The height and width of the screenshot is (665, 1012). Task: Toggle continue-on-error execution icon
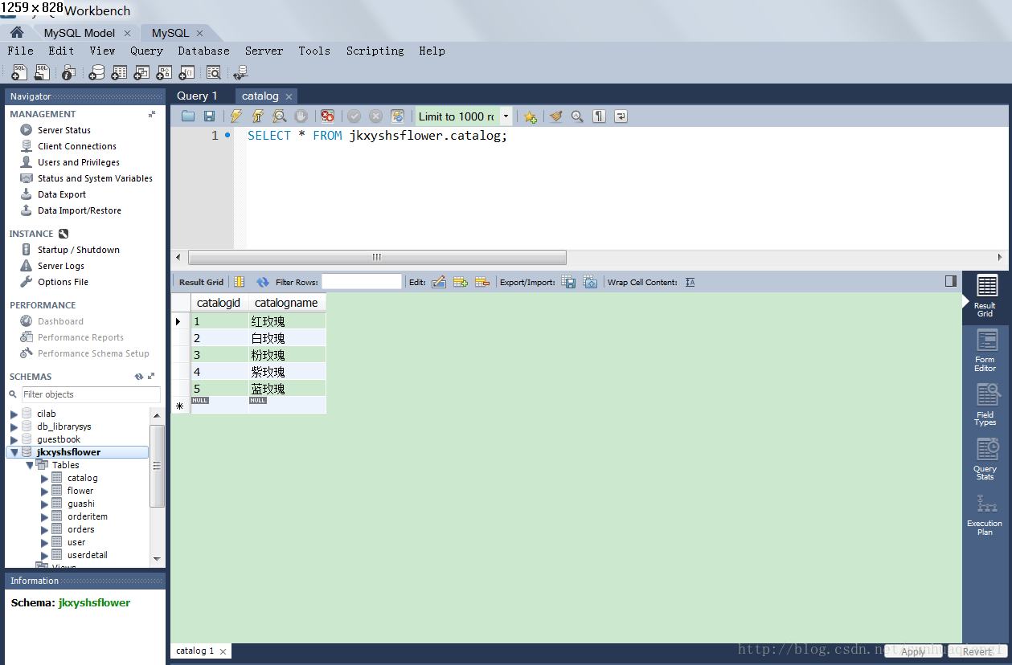327,116
